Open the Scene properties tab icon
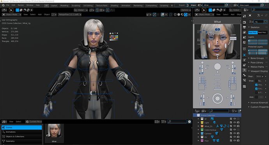 pyautogui.click(x=244, y=37)
